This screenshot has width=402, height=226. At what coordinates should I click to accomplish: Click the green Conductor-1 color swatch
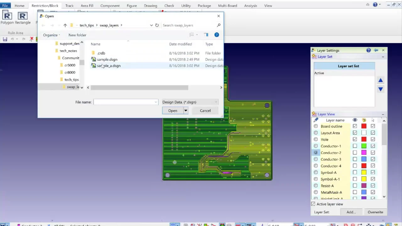point(364,146)
